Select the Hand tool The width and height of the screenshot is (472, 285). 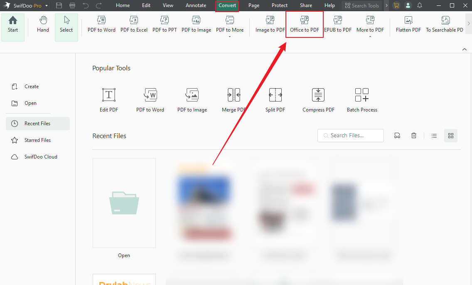click(43, 24)
